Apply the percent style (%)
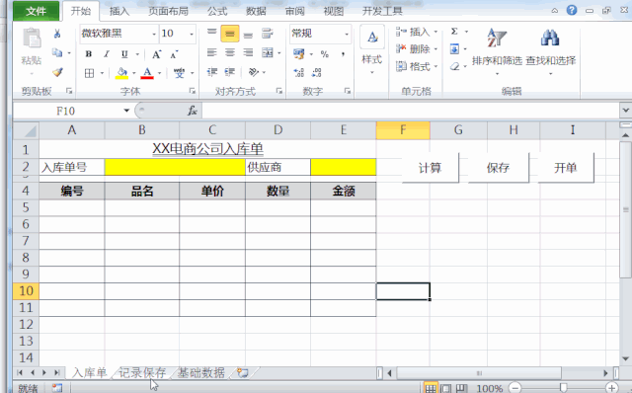The image size is (632, 393). coord(325,54)
